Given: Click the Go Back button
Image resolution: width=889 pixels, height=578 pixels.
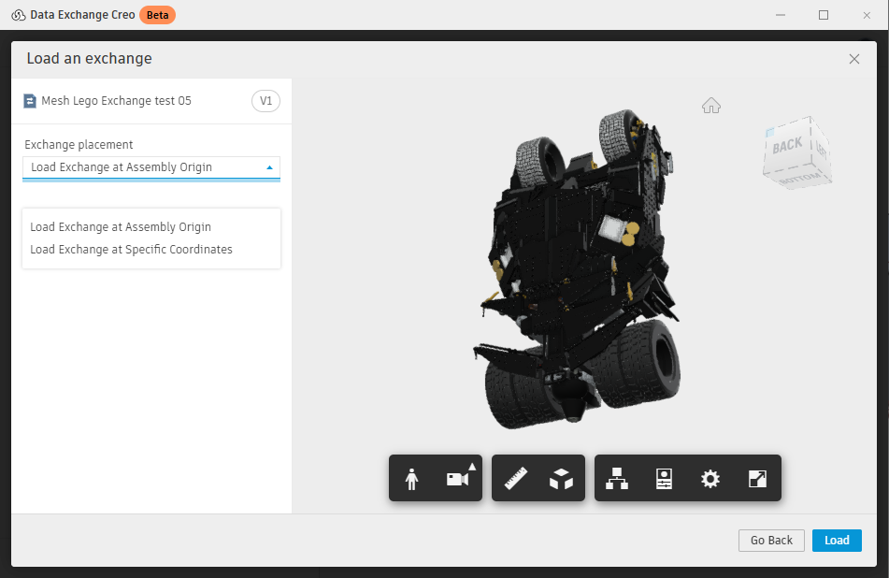Looking at the screenshot, I should point(771,540).
